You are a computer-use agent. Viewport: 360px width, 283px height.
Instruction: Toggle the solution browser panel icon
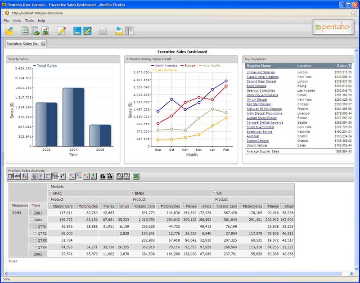[x=129, y=31]
